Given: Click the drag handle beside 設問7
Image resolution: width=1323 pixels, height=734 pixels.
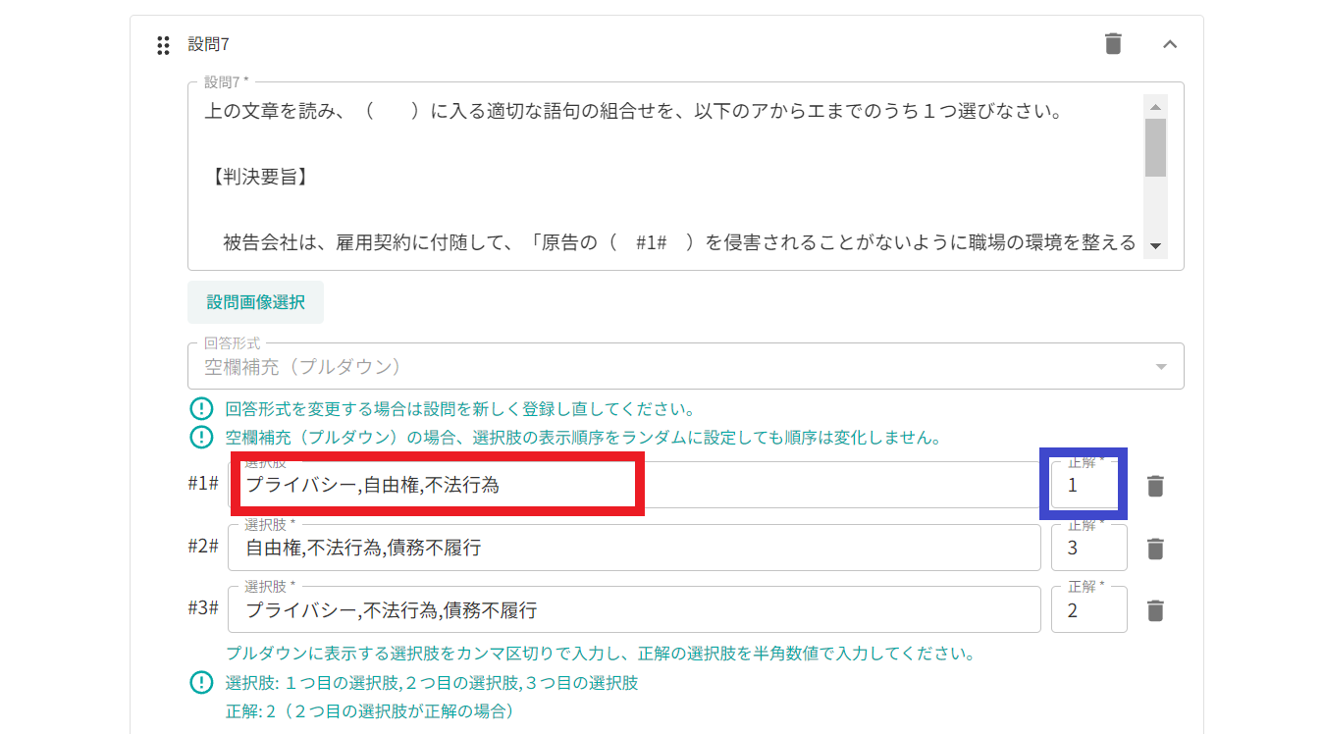Looking at the screenshot, I should click(164, 45).
